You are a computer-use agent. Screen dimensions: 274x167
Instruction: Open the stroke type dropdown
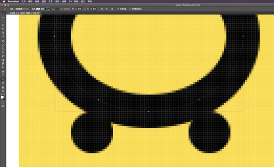coord(67,9)
